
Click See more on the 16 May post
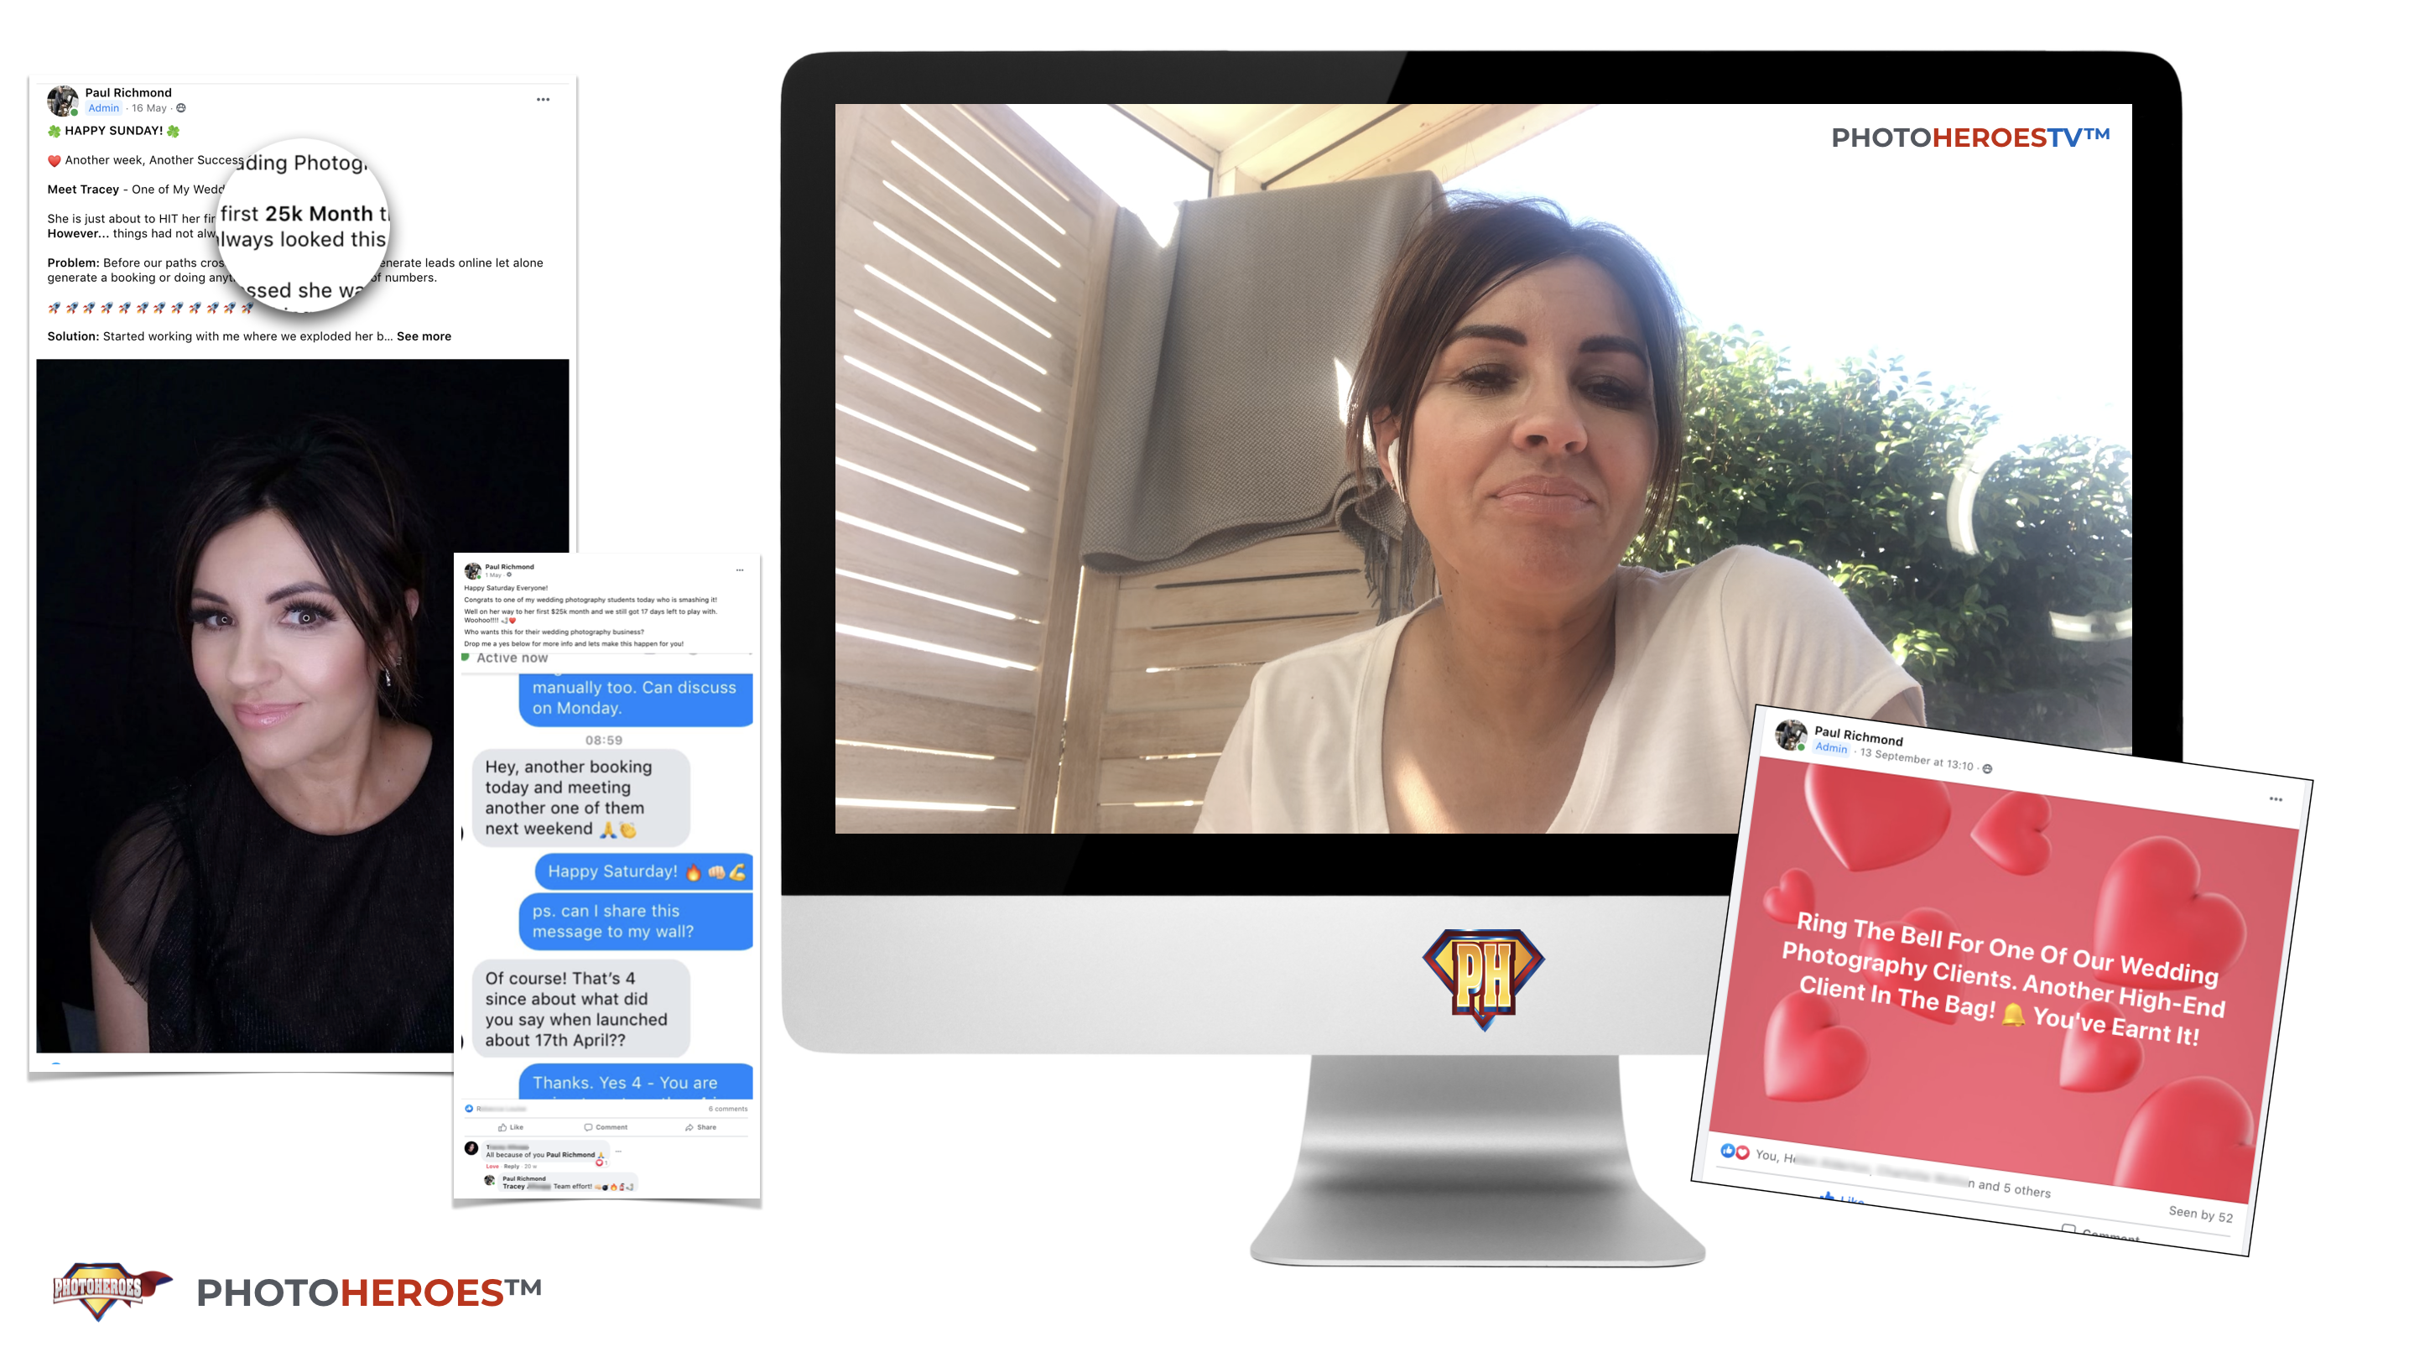click(424, 336)
